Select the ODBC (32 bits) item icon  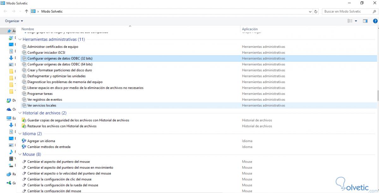(24, 58)
